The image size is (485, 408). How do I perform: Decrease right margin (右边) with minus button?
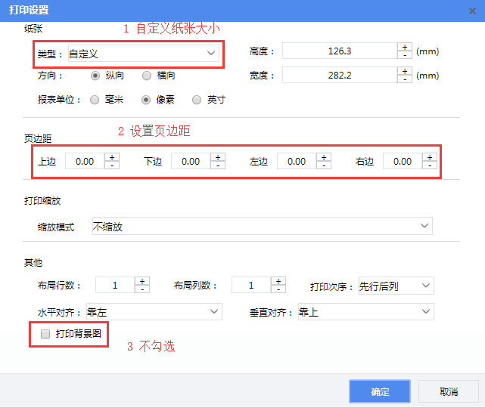[x=430, y=165]
